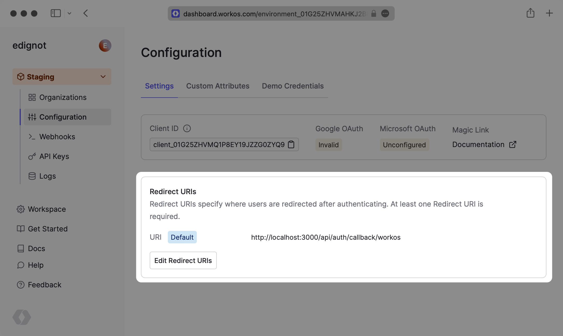
Task: Switch to the Custom Attributes tab
Action: point(218,86)
